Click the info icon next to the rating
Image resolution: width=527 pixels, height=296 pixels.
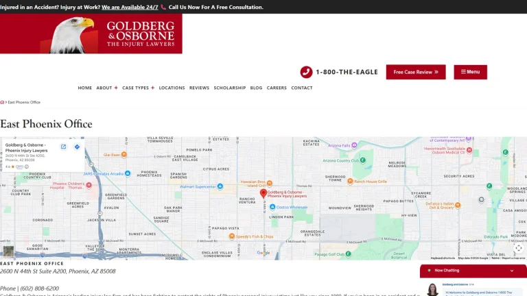27,166
